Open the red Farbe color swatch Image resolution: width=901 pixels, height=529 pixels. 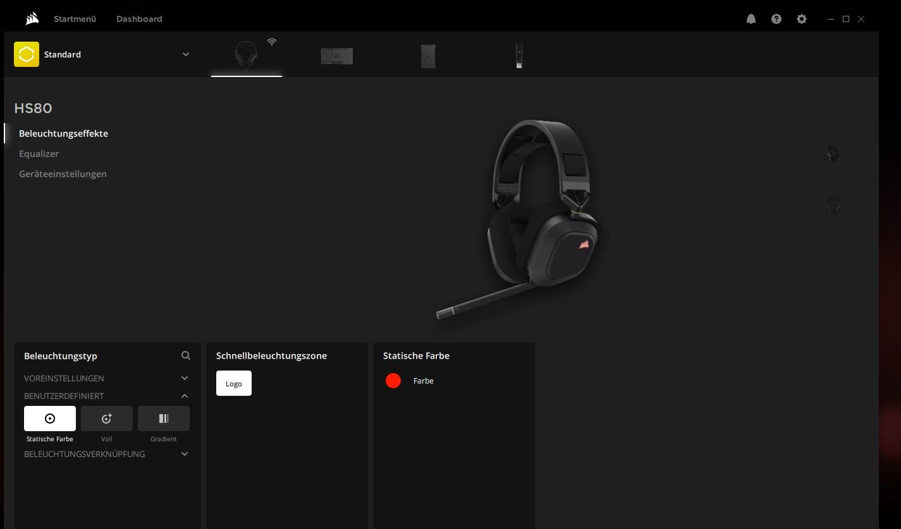(x=393, y=381)
